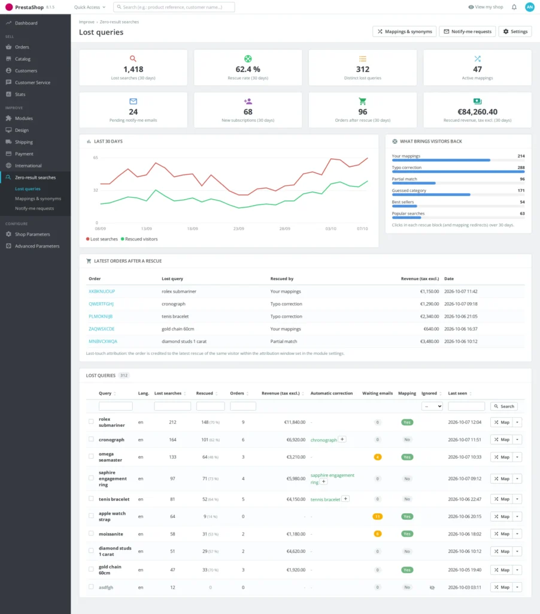Screen dimensions: 540x614
Task: Click the Orders basket icon in sidebar
Action: tap(8, 47)
